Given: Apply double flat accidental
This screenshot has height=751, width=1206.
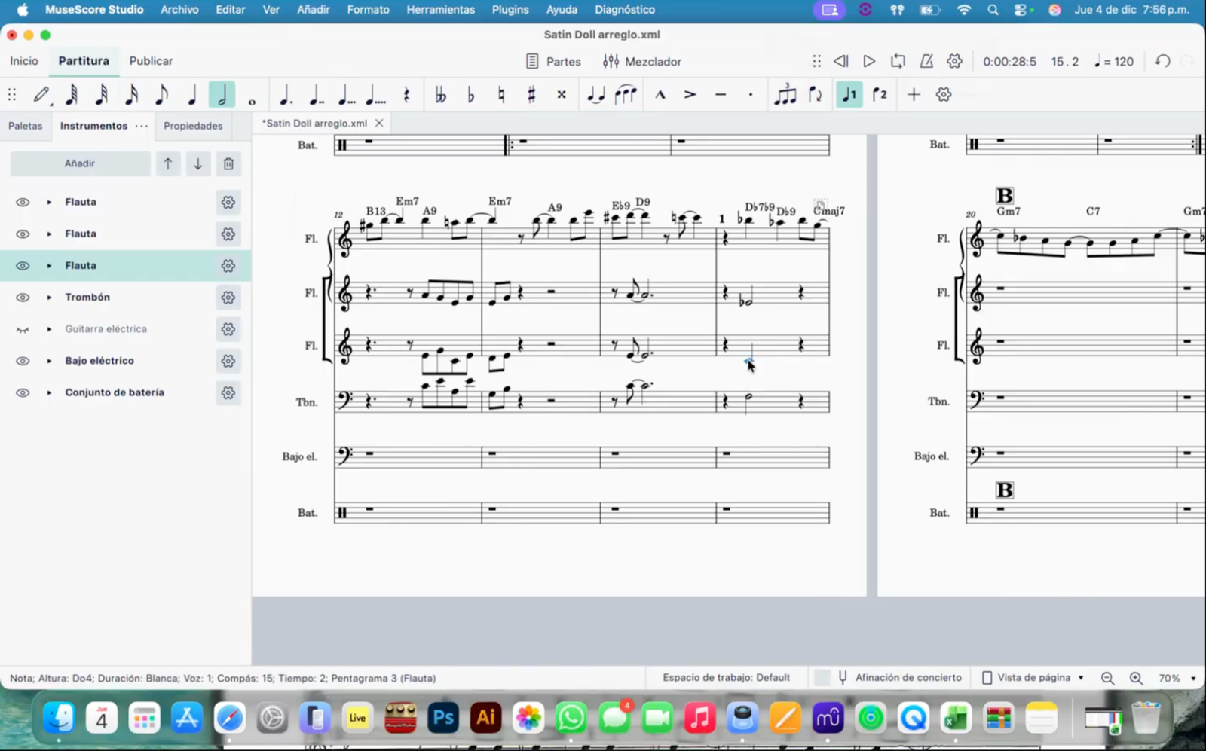Looking at the screenshot, I should 441,95.
